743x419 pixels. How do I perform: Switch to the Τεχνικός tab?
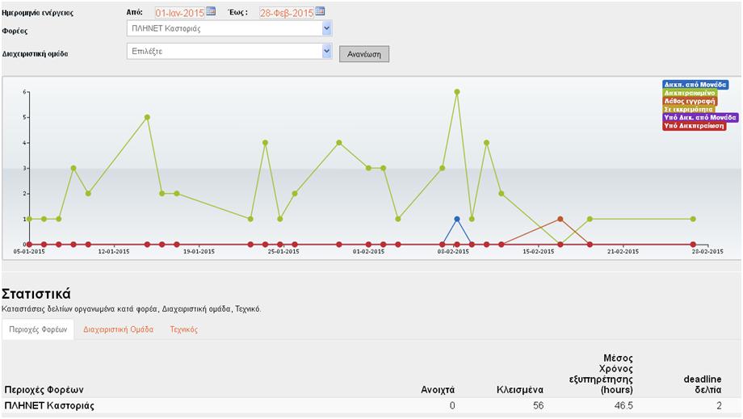[x=183, y=329]
